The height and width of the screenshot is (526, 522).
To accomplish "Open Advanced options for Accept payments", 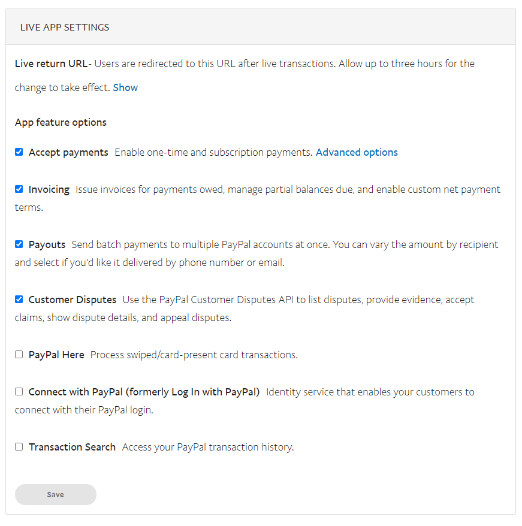I will tap(357, 152).
